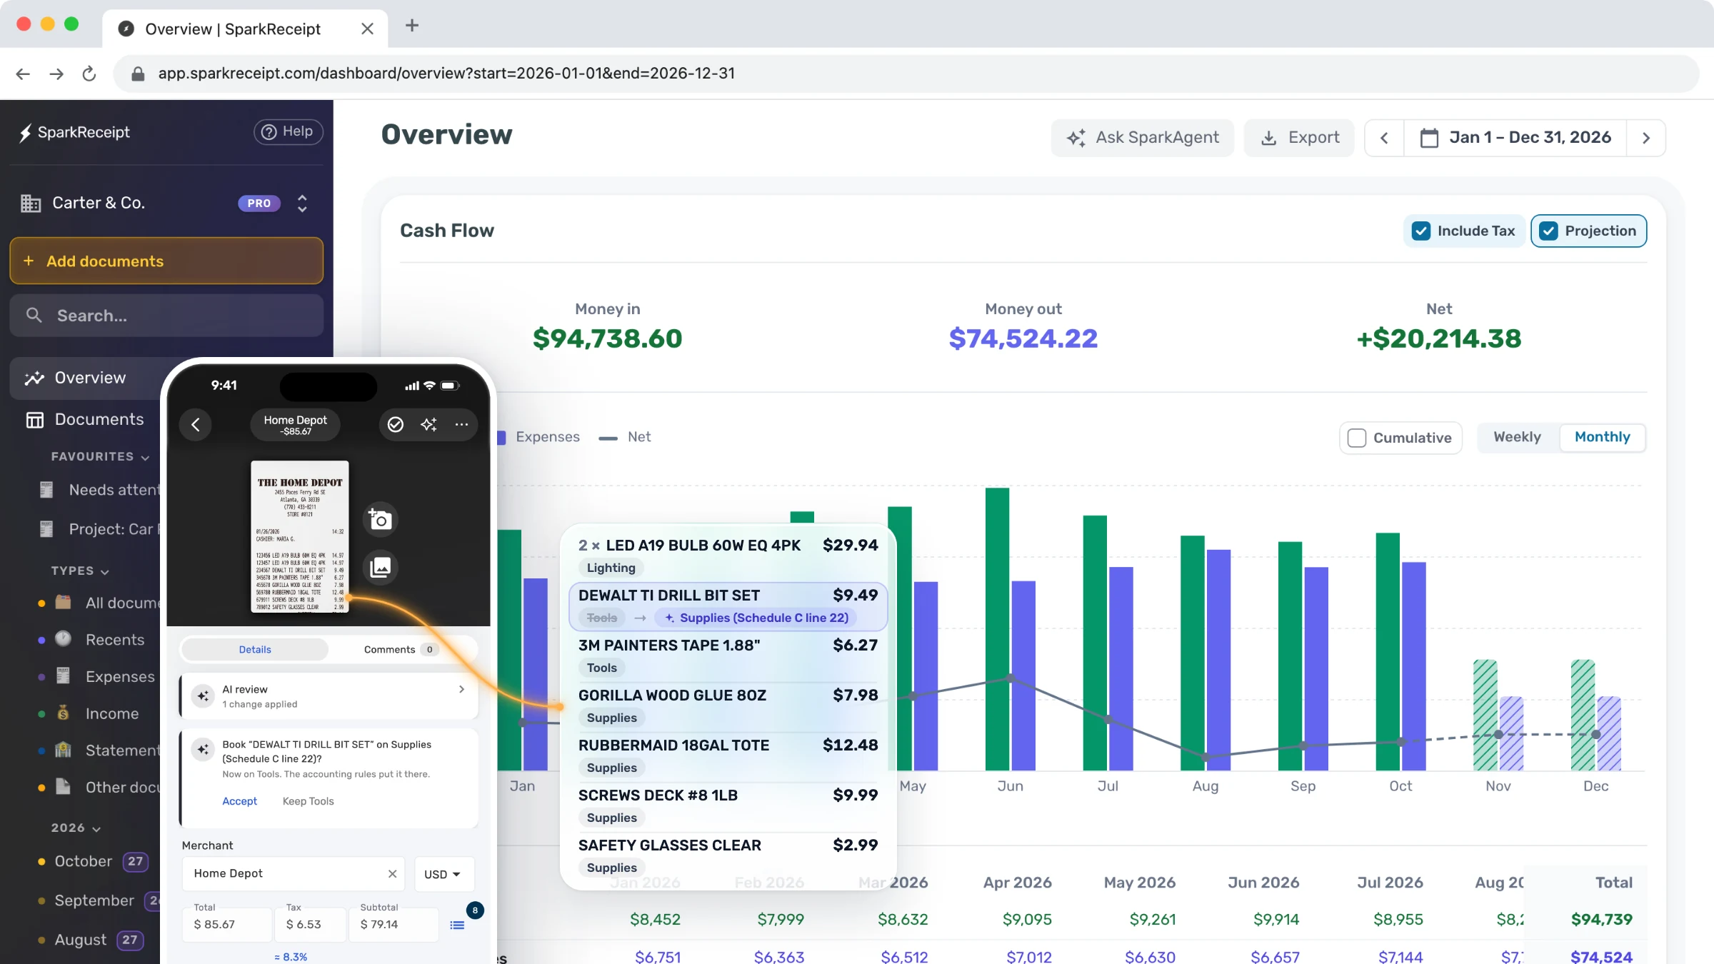Open the USD currency dropdown
This screenshot has height=964, width=1714.
pos(443,874)
